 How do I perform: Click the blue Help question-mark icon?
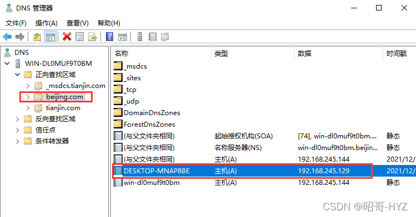click(x=110, y=37)
